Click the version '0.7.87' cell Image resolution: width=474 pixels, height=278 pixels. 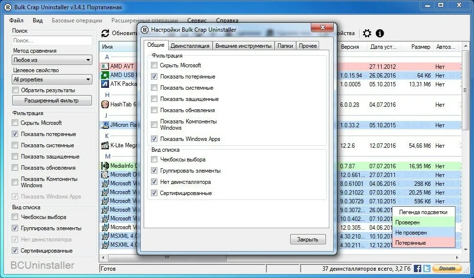coord(347,166)
